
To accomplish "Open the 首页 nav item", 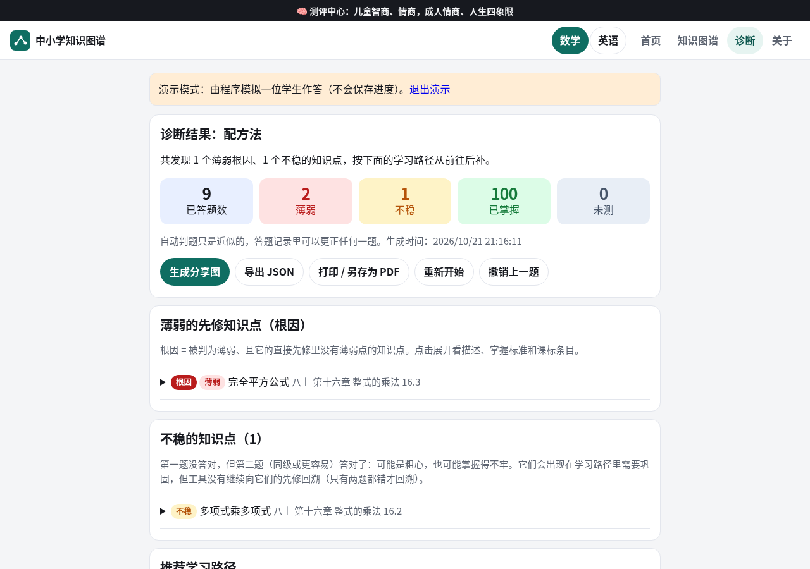I will pyautogui.click(x=651, y=40).
